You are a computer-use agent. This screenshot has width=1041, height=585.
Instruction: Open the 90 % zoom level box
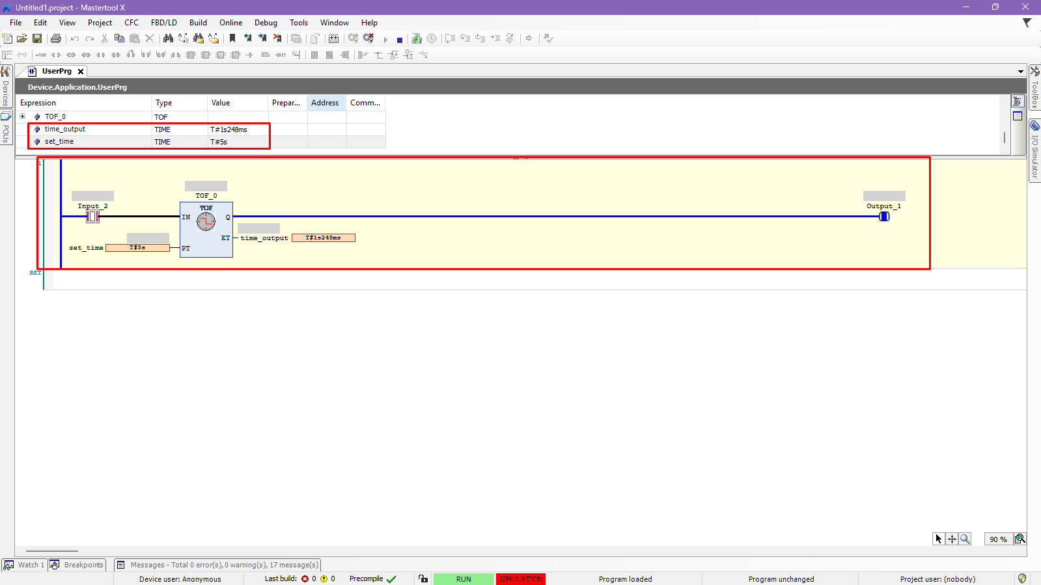pyautogui.click(x=997, y=539)
